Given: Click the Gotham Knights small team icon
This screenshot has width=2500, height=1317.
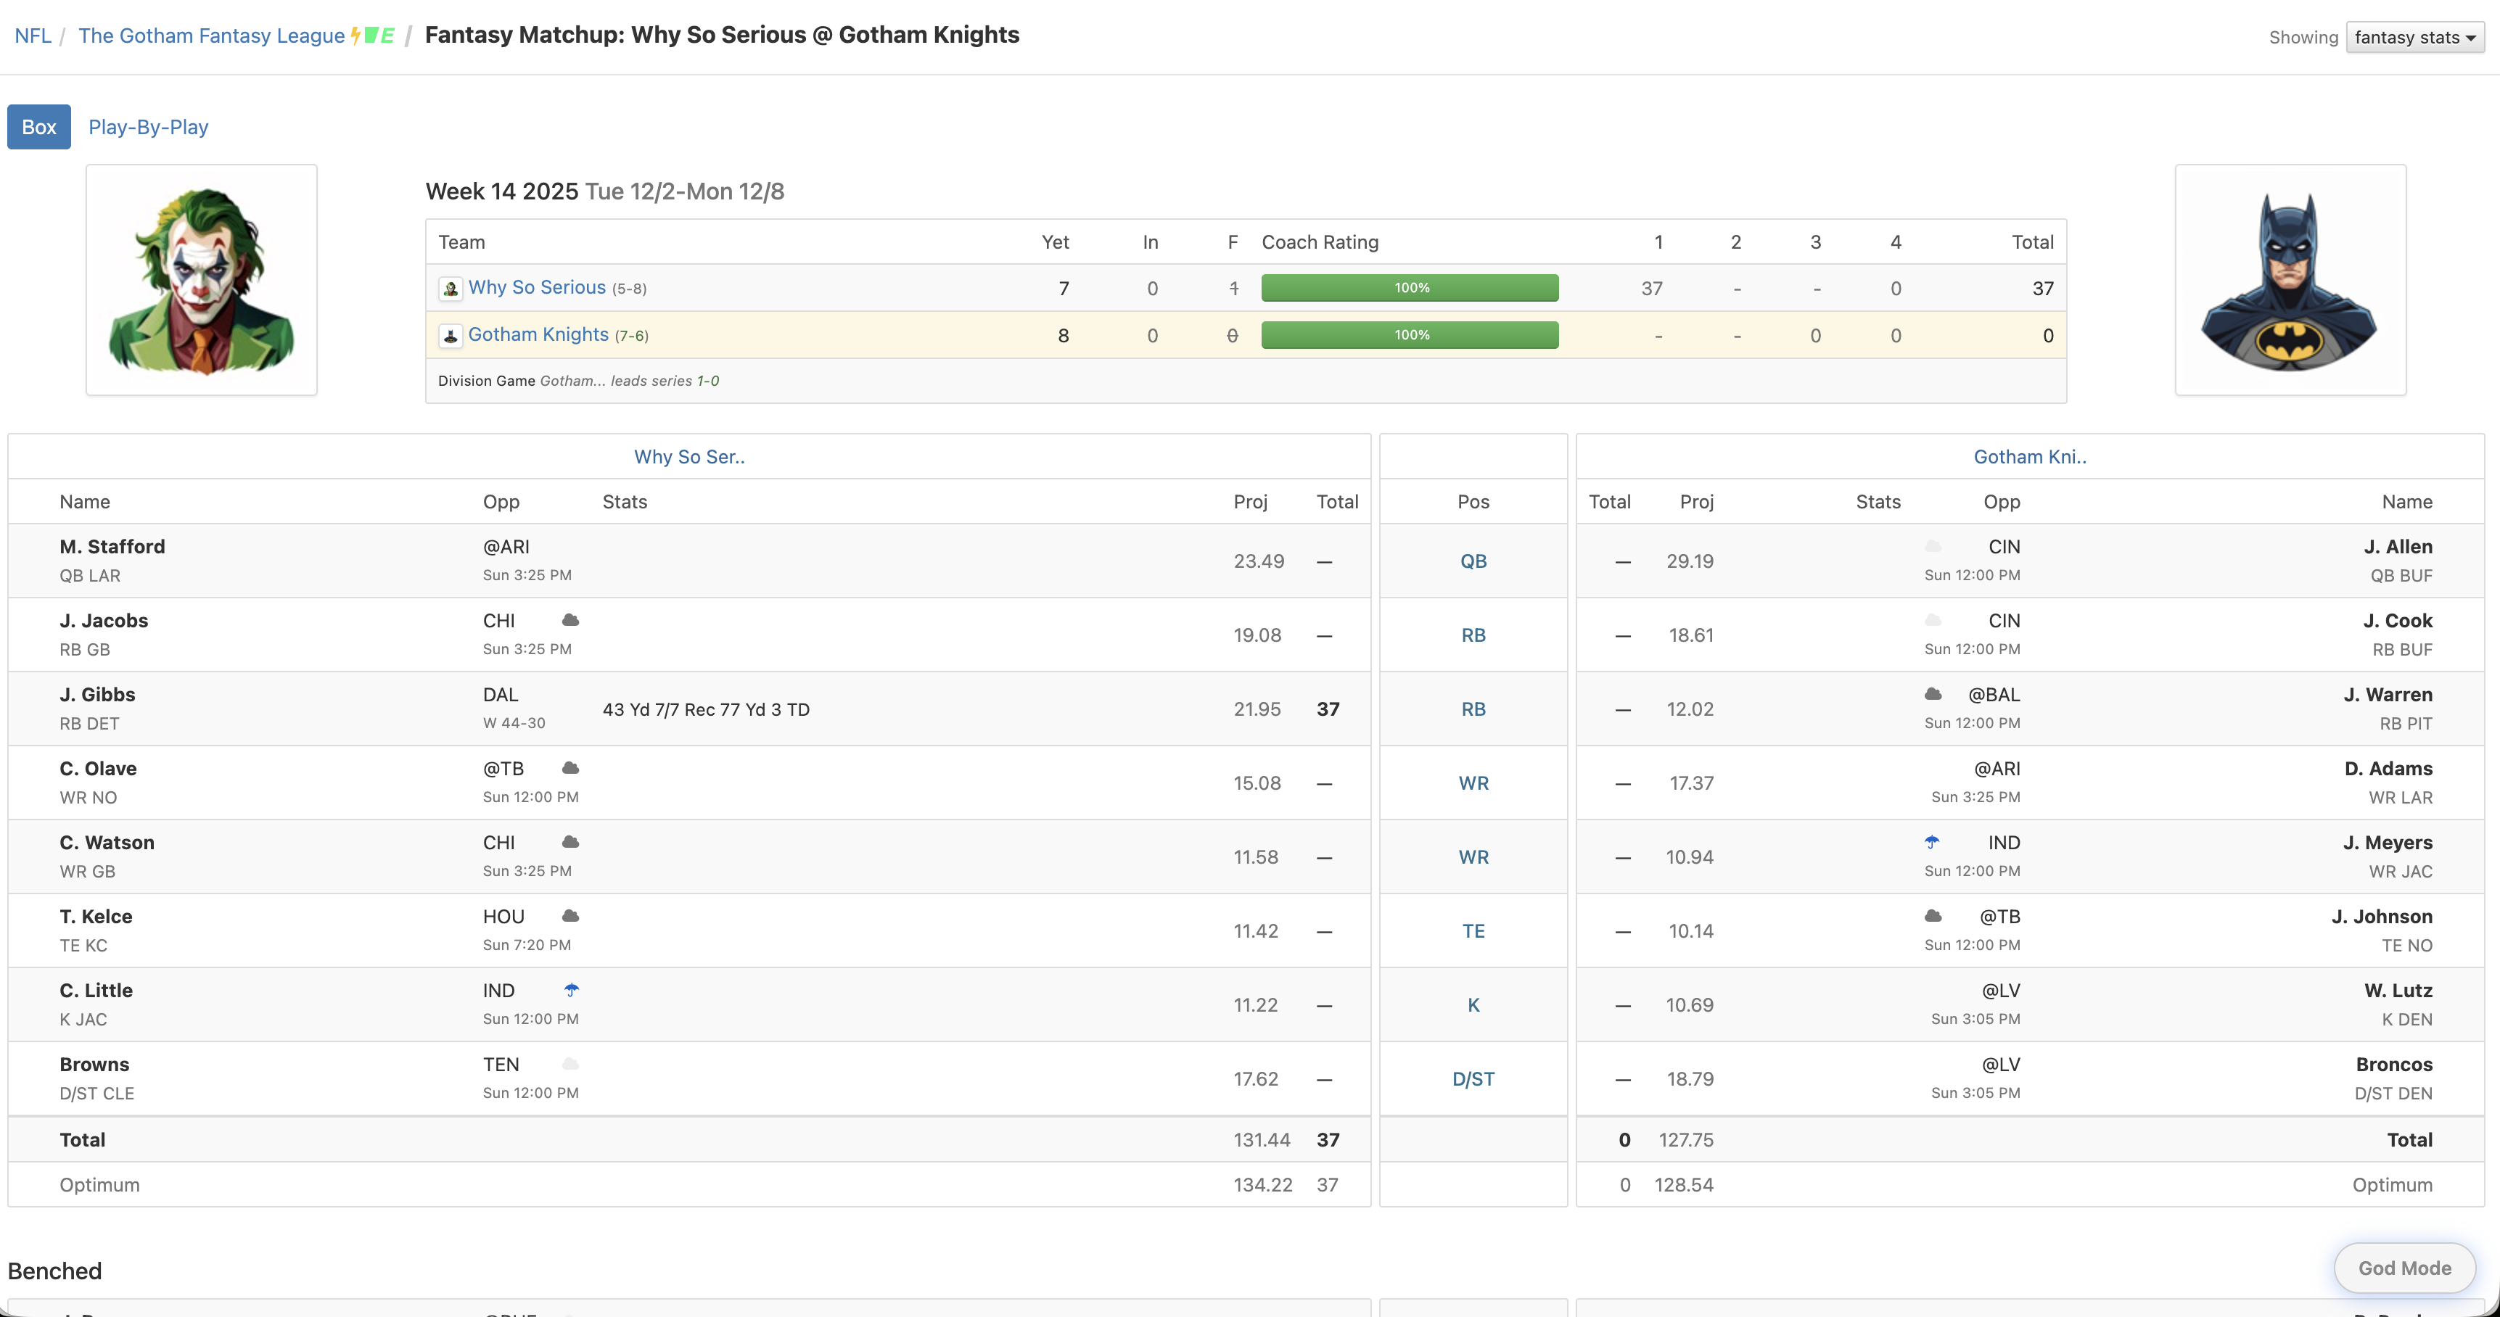Looking at the screenshot, I should tap(451, 336).
